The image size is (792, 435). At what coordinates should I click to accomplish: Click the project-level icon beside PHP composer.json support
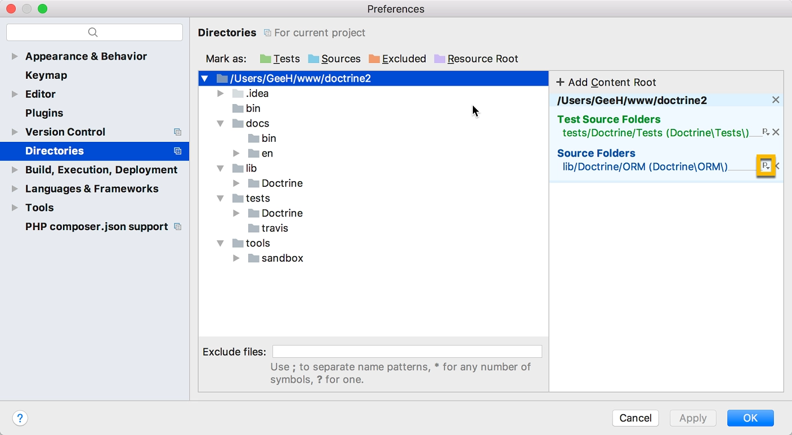tap(178, 226)
